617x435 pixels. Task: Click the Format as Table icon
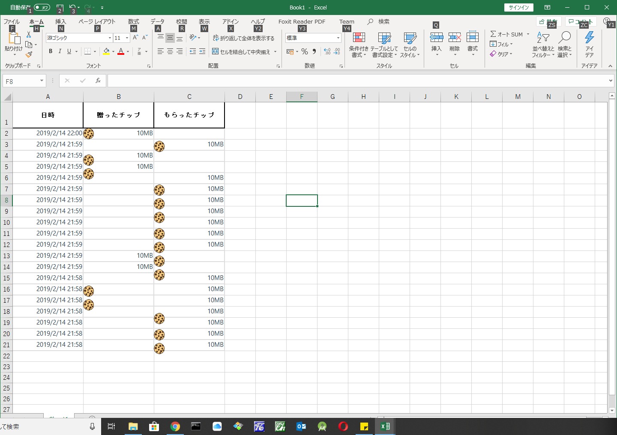coord(384,39)
